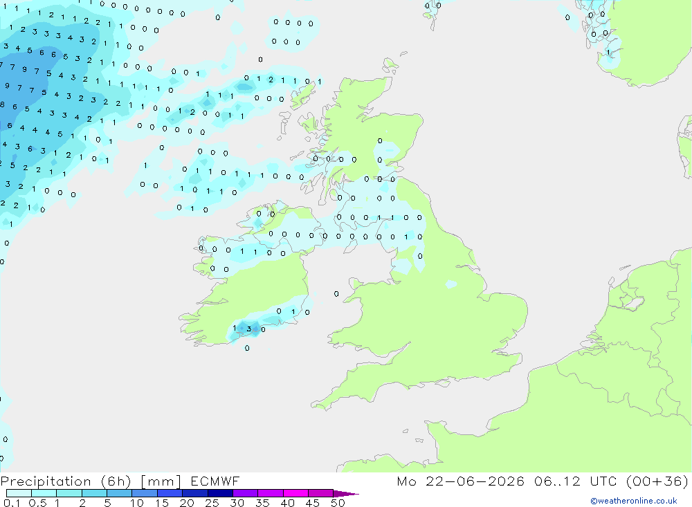Select the 10–15 mm legend swatch
This screenshot has height=507, width=692.
(x=145, y=493)
